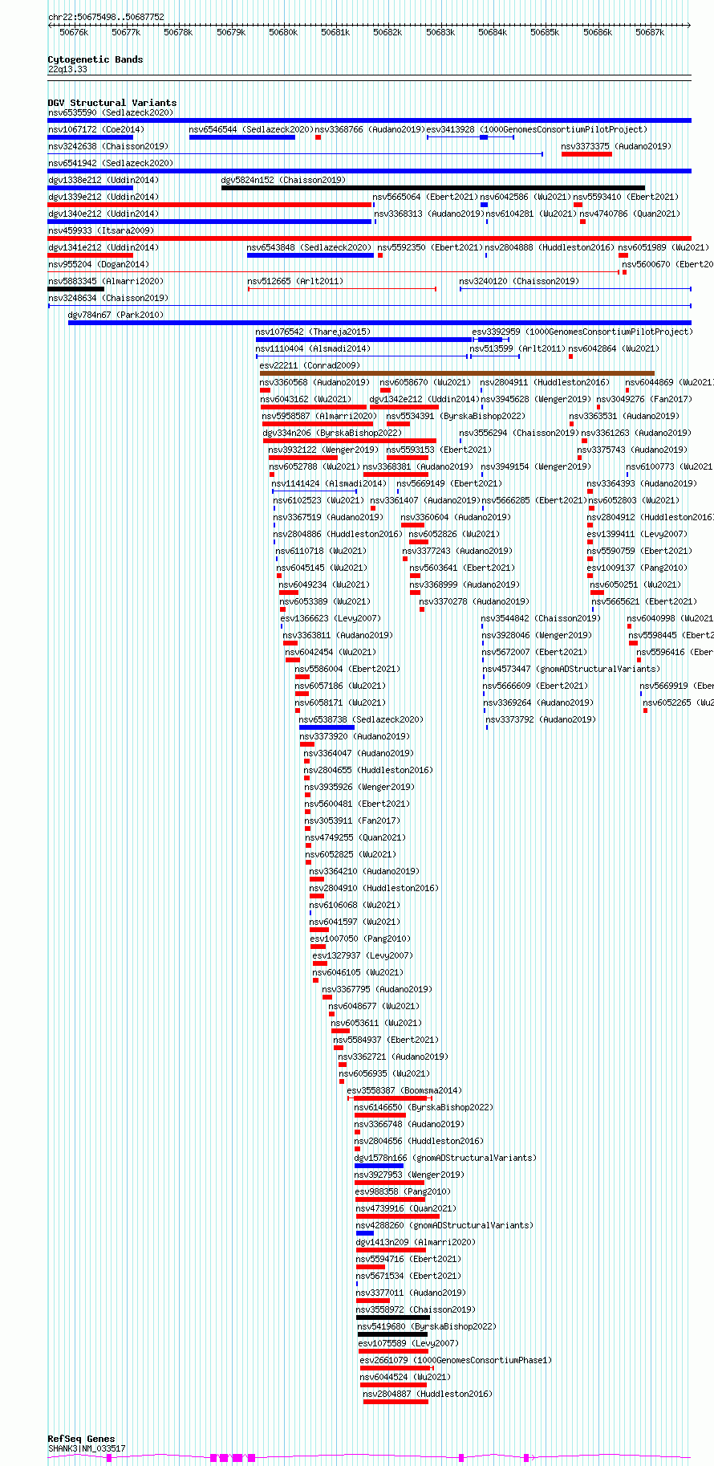714x1466 pixels.
Task: Open nsv3558972 (Chaisson2019) variant
Action: click(x=416, y=1309)
